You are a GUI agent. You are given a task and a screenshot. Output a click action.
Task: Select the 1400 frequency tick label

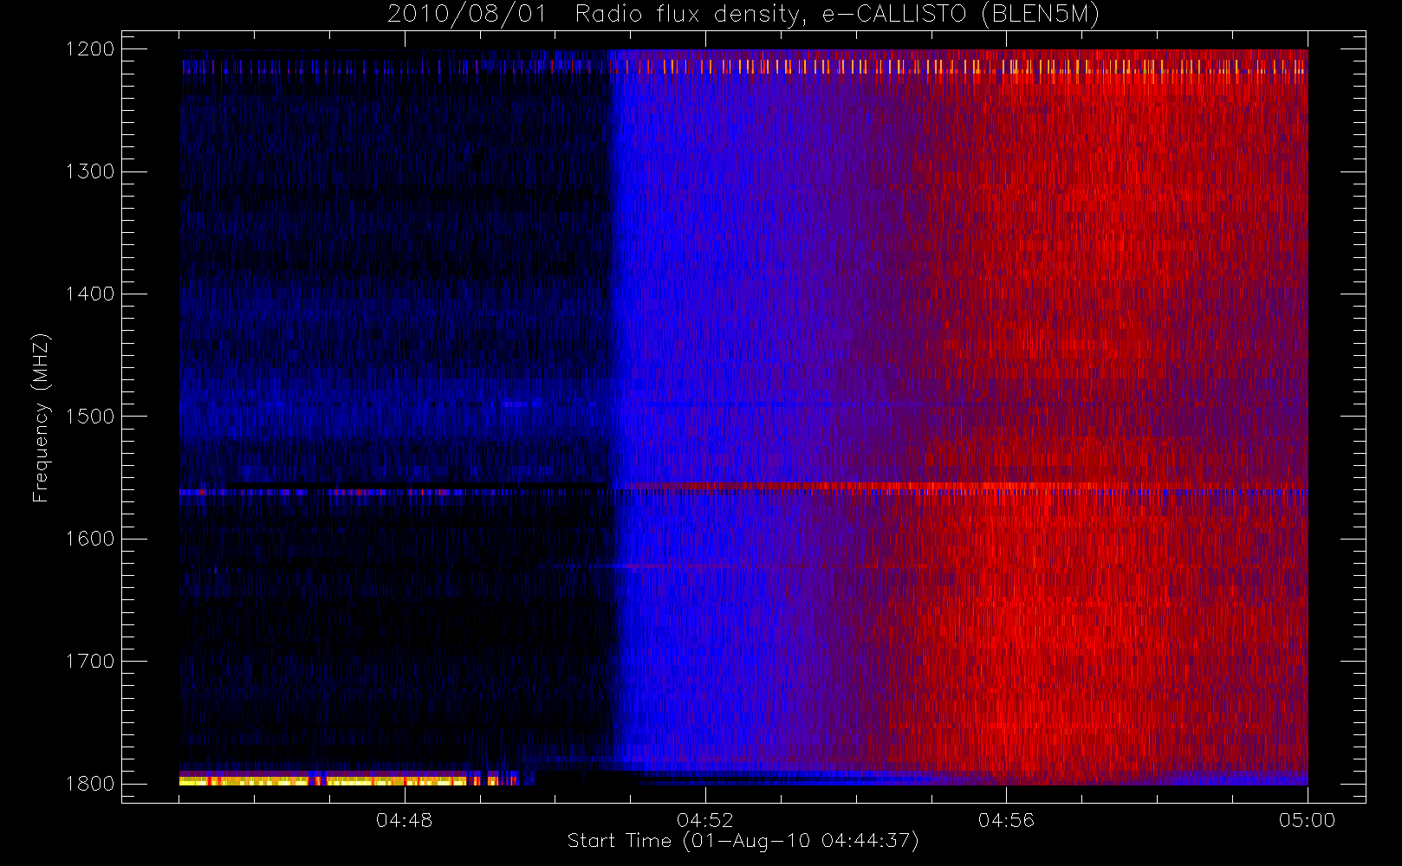tap(90, 294)
